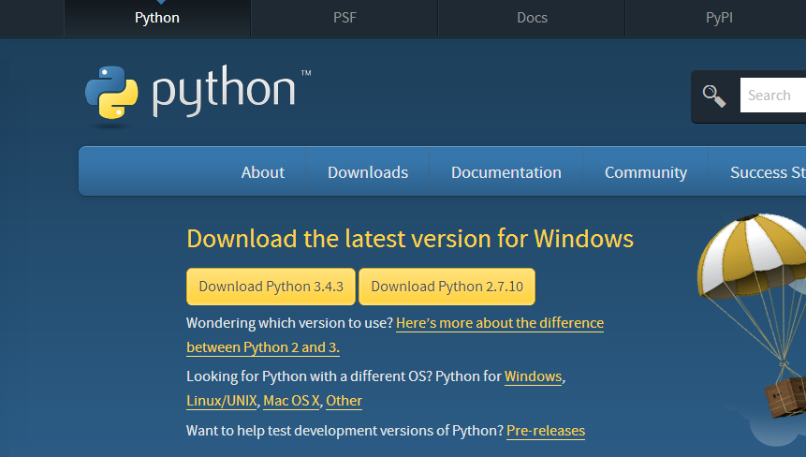Screen dimensions: 806x457
Task: Click the parachute package illustration
Action: (x=752, y=317)
